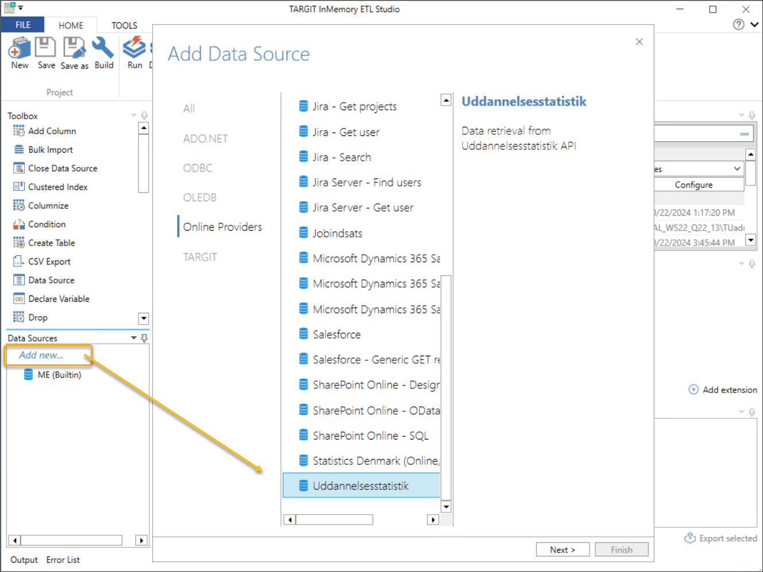The height and width of the screenshot is (572, 763).
Task: Click the Save as icon
Action: click(x=75, y=48)
